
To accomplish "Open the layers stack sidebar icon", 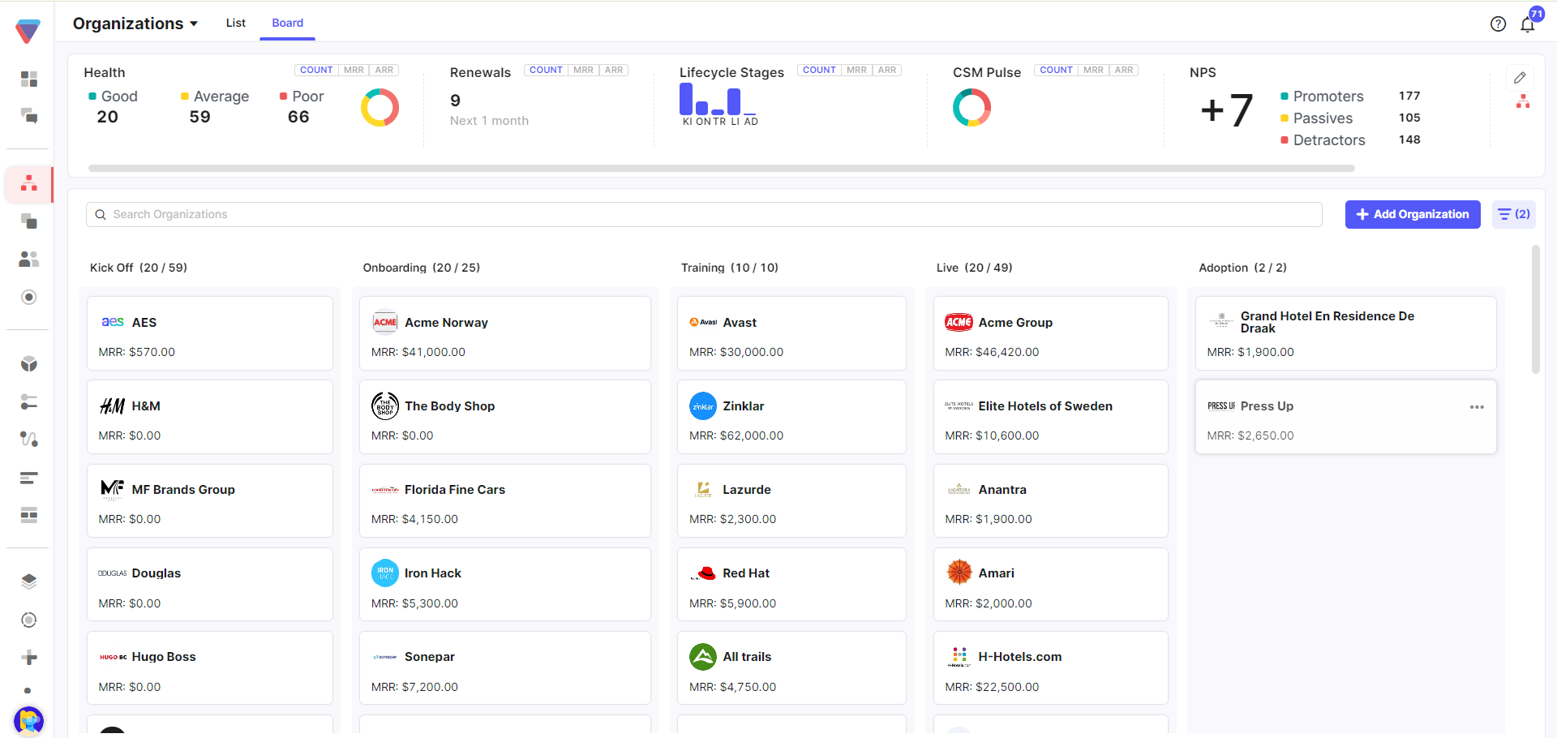I will click(29, 581).
